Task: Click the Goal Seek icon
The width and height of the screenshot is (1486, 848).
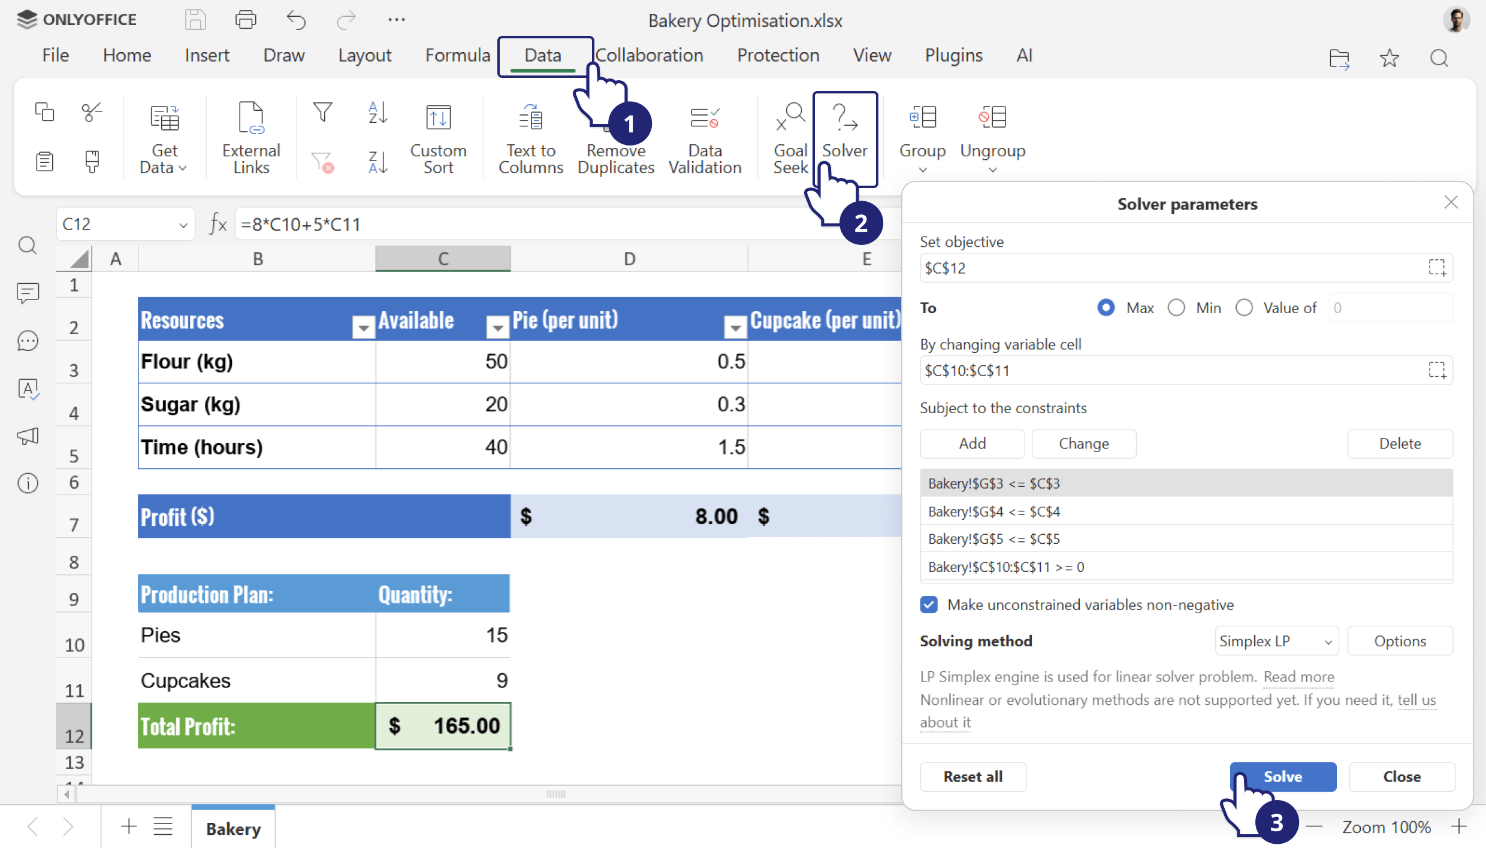Action: point(790,117)
